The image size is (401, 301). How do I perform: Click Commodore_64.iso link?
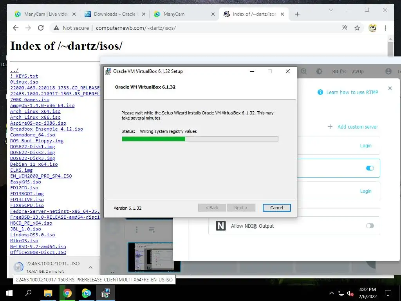point(33,135)
